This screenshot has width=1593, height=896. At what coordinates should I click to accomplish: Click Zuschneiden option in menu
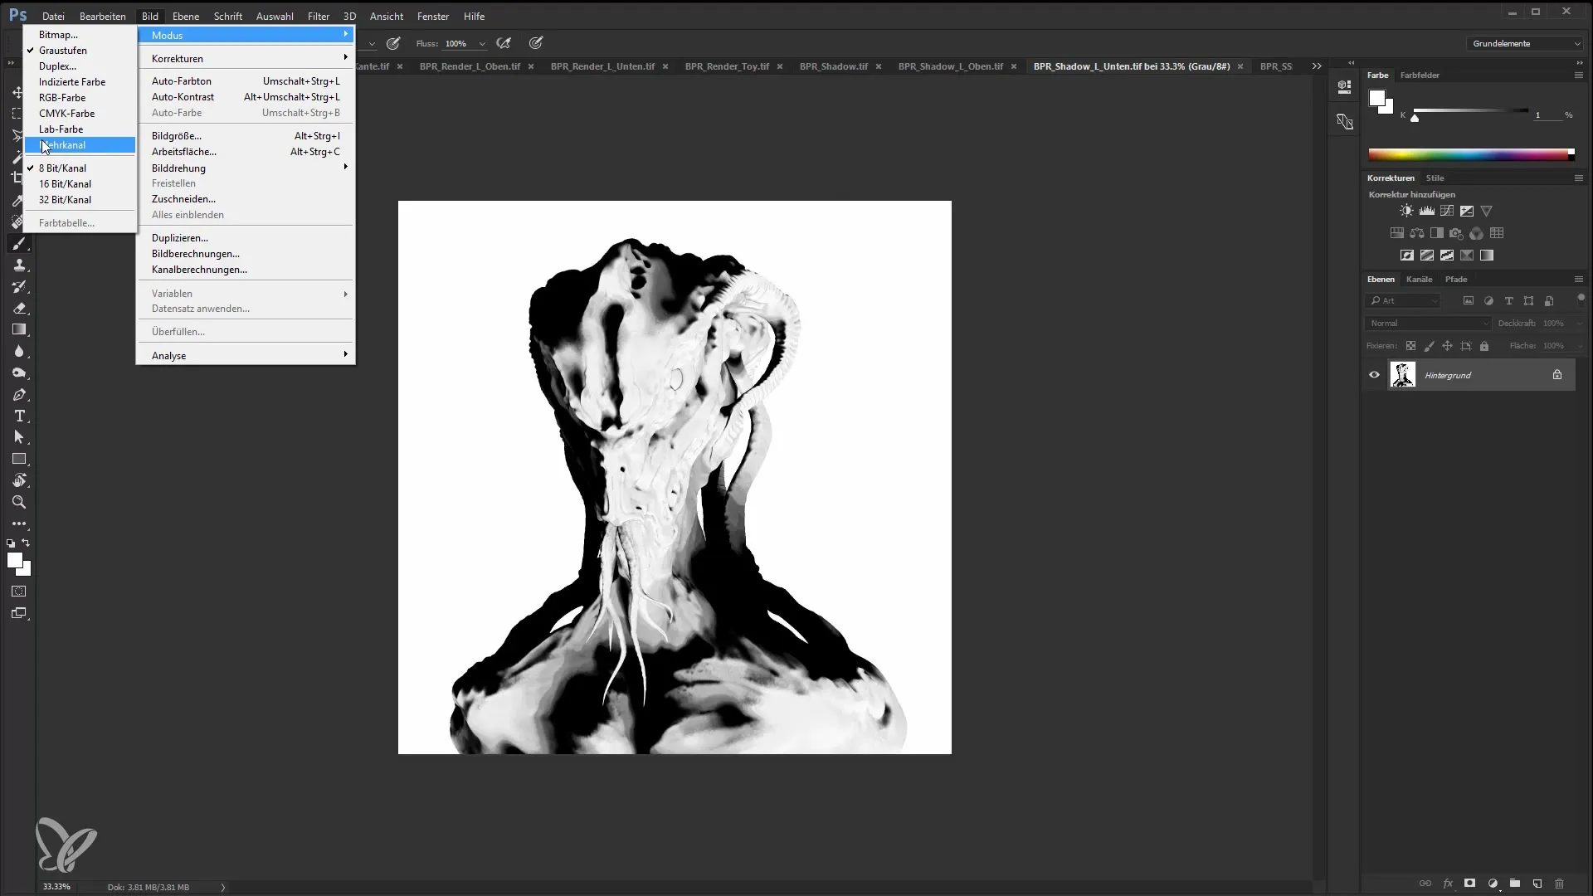[183, 198]
